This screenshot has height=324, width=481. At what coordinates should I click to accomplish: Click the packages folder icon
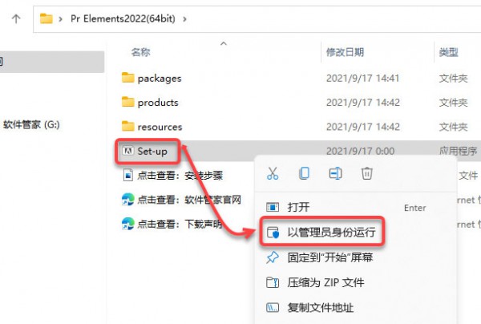click(127, 78)
